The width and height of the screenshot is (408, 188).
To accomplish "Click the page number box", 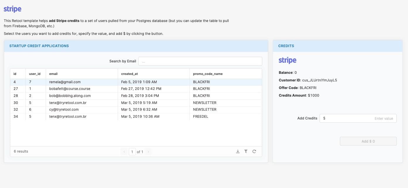I will coord(132,152).
